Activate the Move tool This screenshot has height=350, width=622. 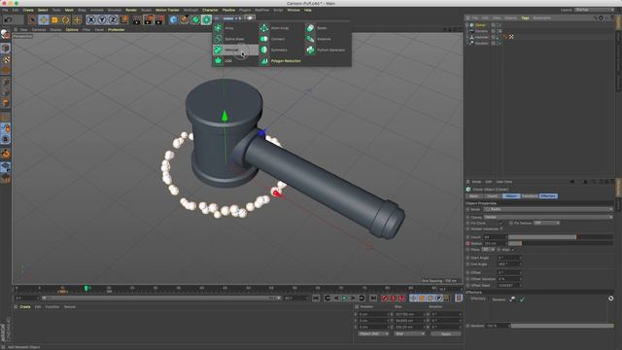tap(44, 19)
